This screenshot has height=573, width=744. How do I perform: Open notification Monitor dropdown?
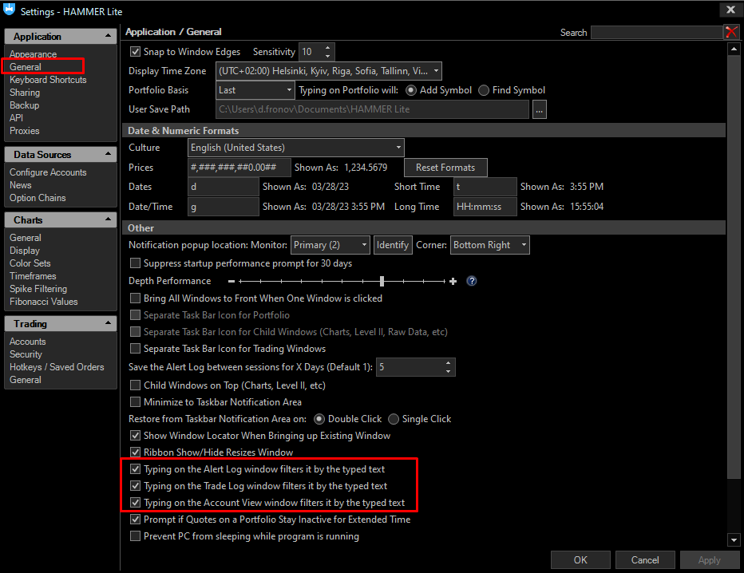point(330,245)
